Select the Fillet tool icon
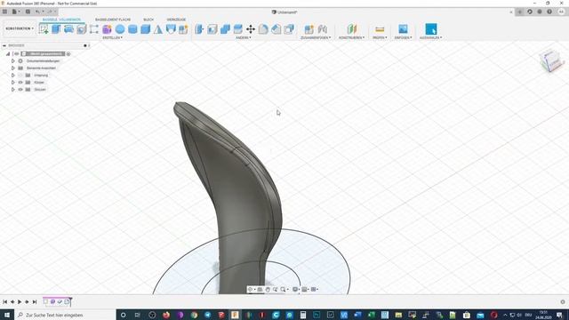569x320 pixels. pos(263,29)
